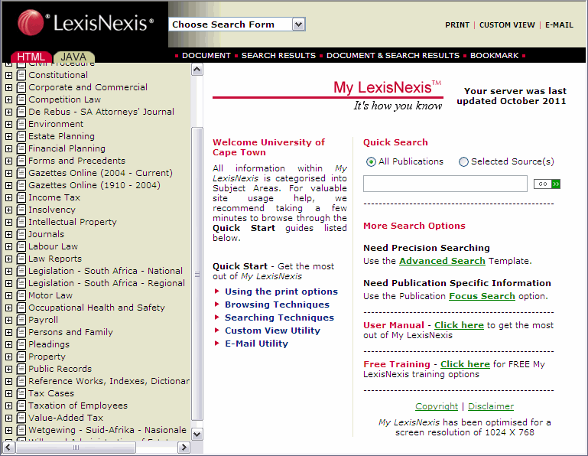
Task: Select the All Publications radio button
Action: pyautogui.click(x=371, y=161)
